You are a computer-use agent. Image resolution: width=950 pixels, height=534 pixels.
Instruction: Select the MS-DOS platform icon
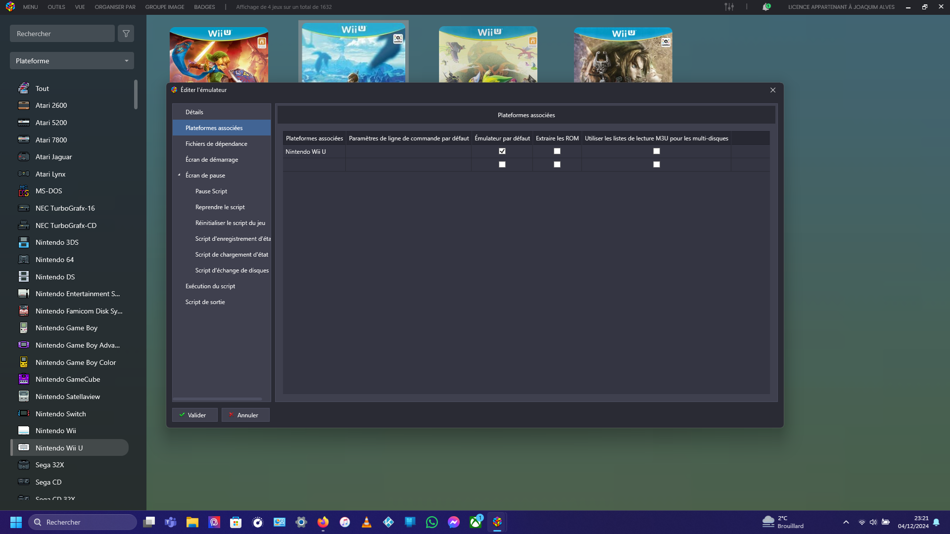[24, 191]
